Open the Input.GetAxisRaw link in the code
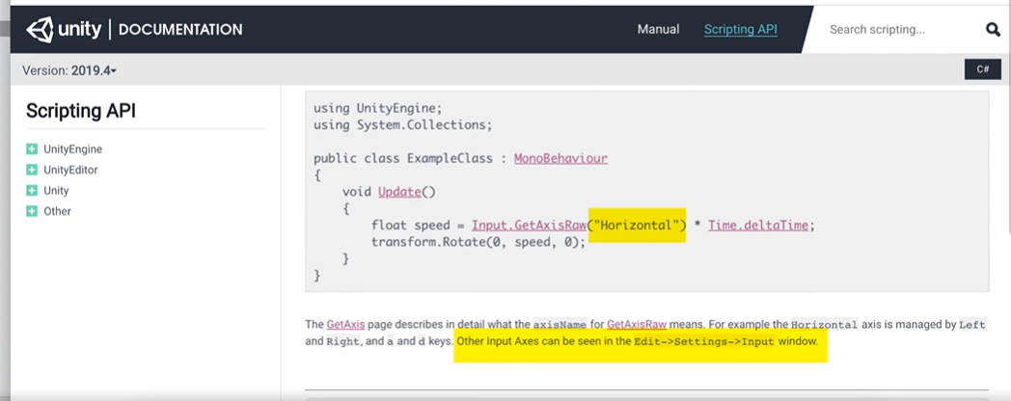 529,225
